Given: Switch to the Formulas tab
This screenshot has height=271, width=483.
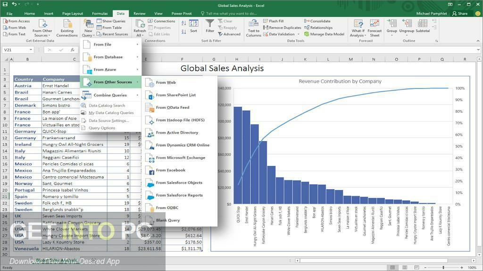Looking at the screenshot, I should 100,14.
